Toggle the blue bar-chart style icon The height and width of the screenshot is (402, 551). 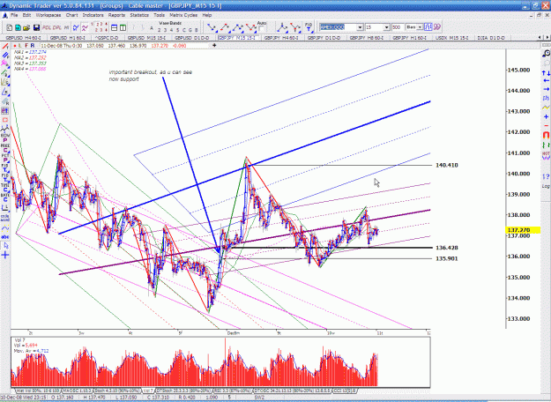pyautogui.click(x=428, y=27)
